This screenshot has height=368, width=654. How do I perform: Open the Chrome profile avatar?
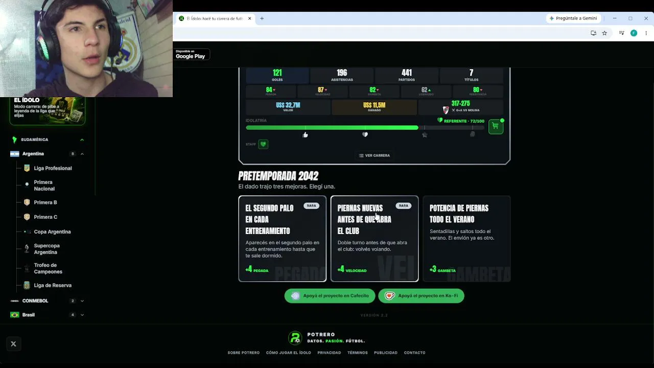tap(634, 33)
